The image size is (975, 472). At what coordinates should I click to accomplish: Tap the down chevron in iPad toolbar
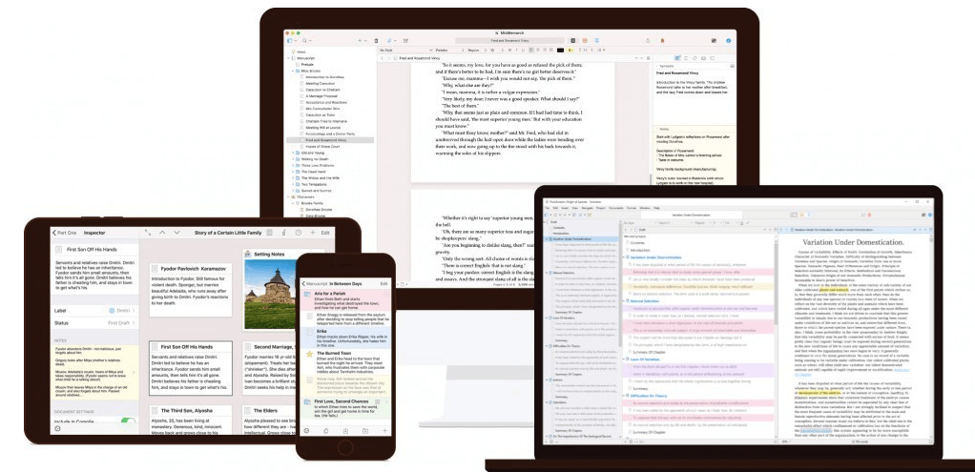click(176, 233)
